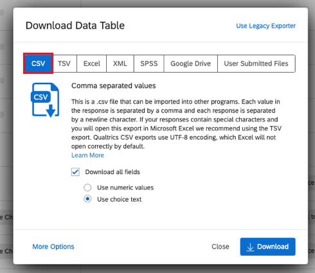
Task: Switch to the TSV tab
Action: coord(64,64)
